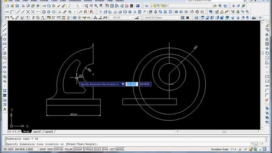Toggle POLAR tracking in status bar
272x153 pixels.
pyautogui.click(x=68, y=149)
